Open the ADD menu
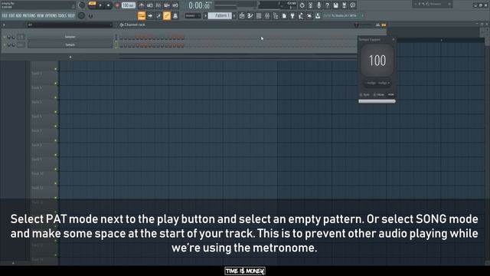The width and height of the screenshot is (490, 276). 18,15
